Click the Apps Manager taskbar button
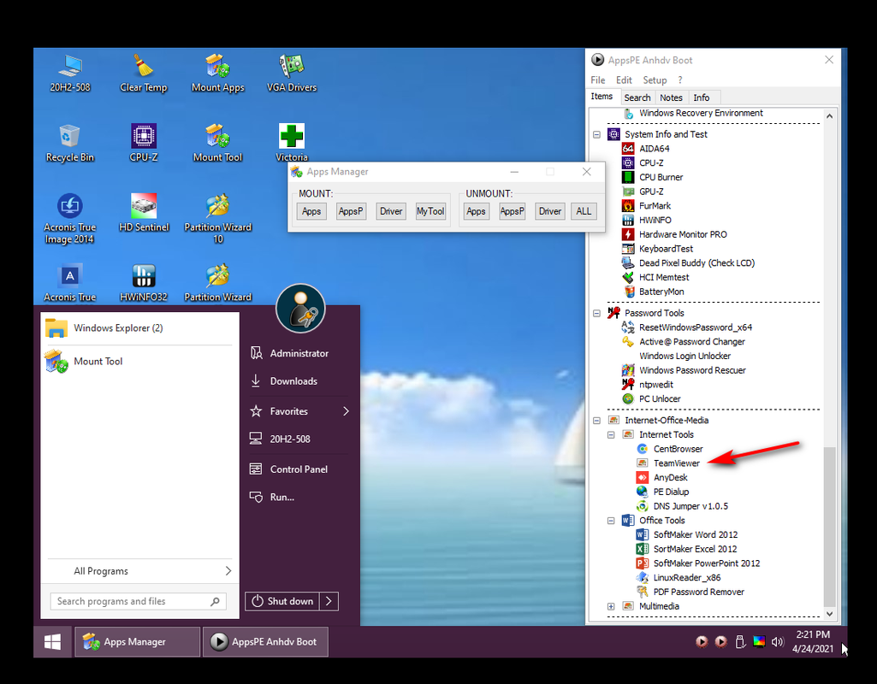This screenshot has height=684, width=877. click(x=138, y=641)
